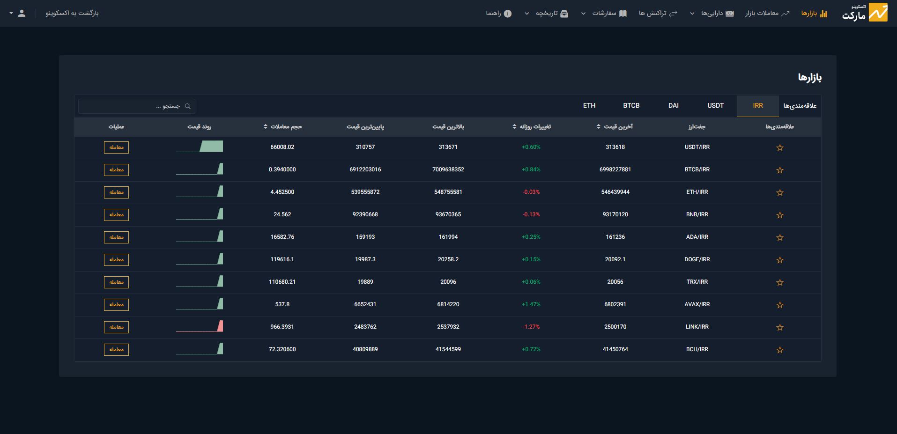897x434 pixels.
Task: Click the جفت‌ارز column header
Action: click(x=697, y=127)
